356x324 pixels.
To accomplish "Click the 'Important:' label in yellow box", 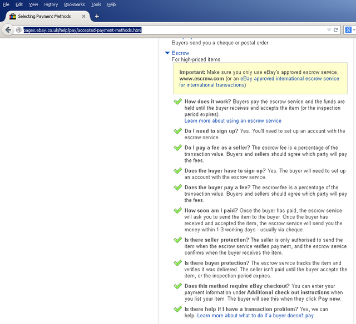I will point(192,72).
